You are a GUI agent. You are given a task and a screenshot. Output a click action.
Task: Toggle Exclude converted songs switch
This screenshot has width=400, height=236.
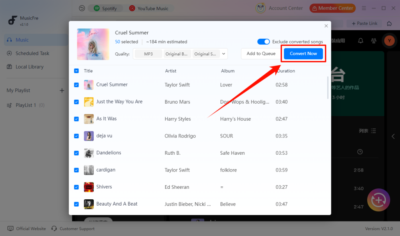pos(263,41)
